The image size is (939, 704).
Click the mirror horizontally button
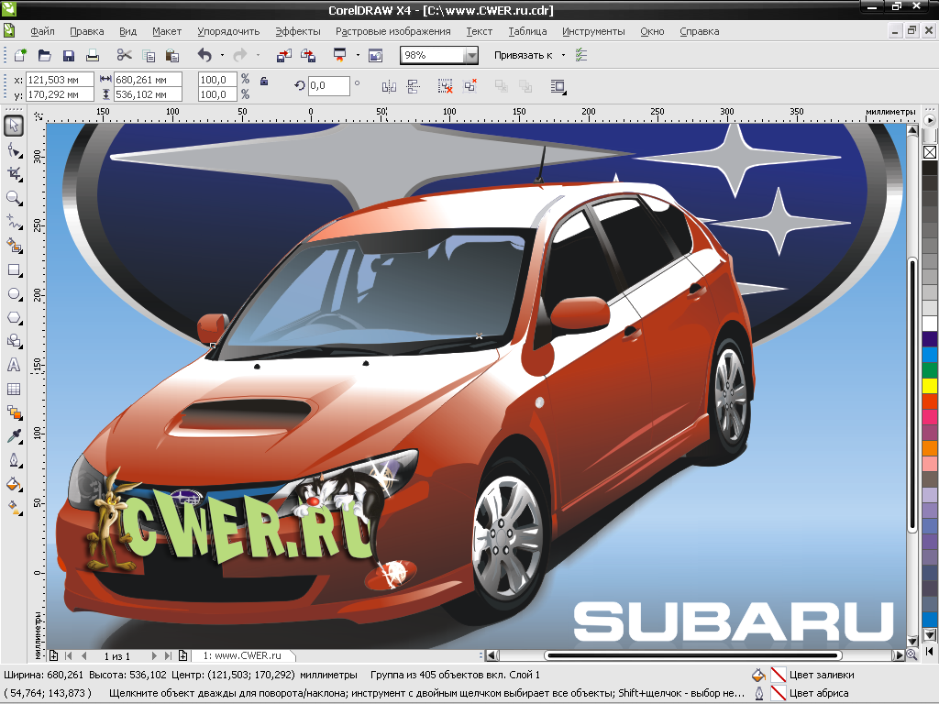click(x=389, y=86)
